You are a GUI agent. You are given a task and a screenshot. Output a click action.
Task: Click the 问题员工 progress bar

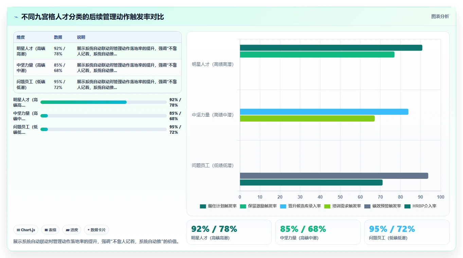[x=104, y=129]
